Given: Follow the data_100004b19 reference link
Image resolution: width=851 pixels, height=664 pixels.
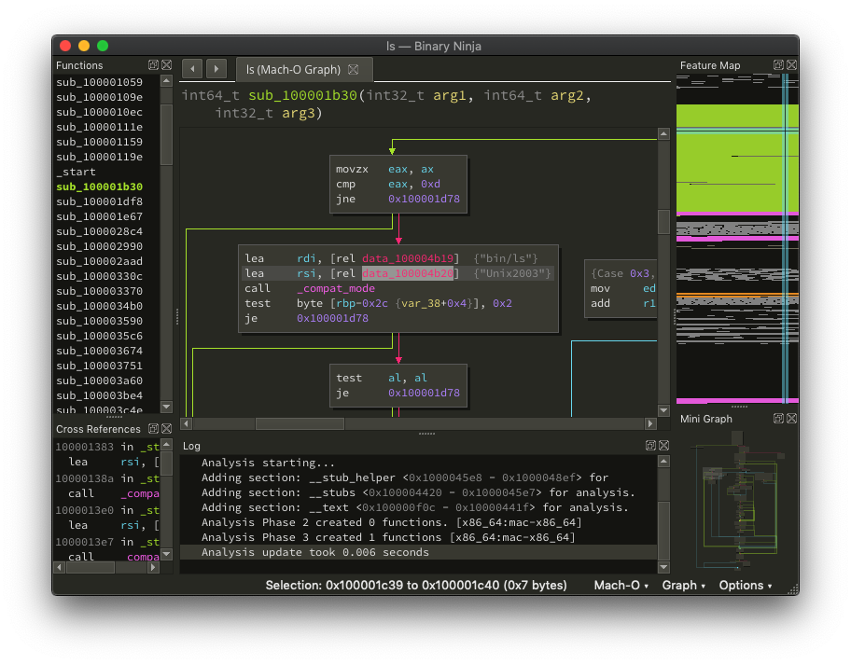Looking at the screenshot, I should click(x=409, y=258).
